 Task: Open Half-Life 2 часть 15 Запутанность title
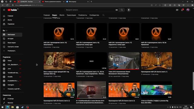(55, 44)
